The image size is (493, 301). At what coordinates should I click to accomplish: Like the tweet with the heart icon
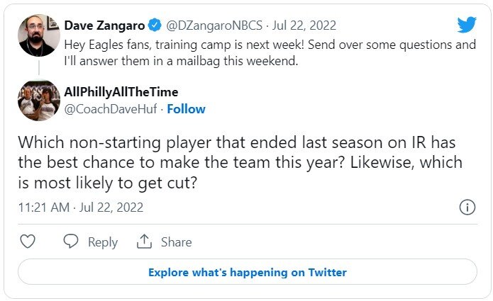click(x=28, y=242)
